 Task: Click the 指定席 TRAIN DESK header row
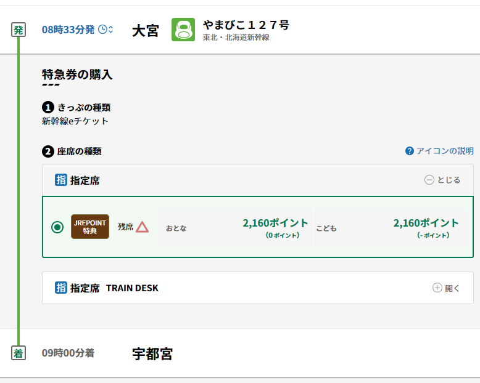[x=247, y=288]
